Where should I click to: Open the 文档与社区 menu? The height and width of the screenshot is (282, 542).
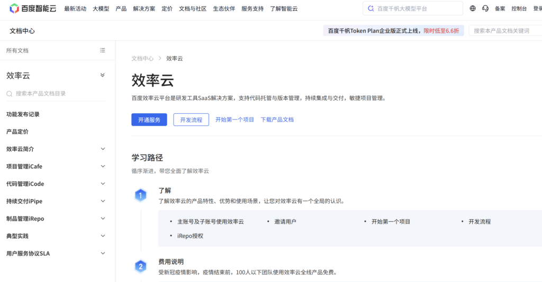[193, 8]
